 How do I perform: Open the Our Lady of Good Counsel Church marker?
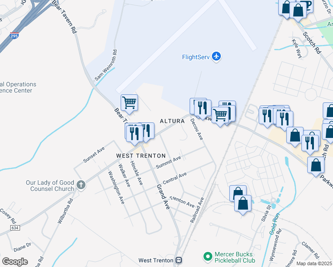tap(81, 185)
